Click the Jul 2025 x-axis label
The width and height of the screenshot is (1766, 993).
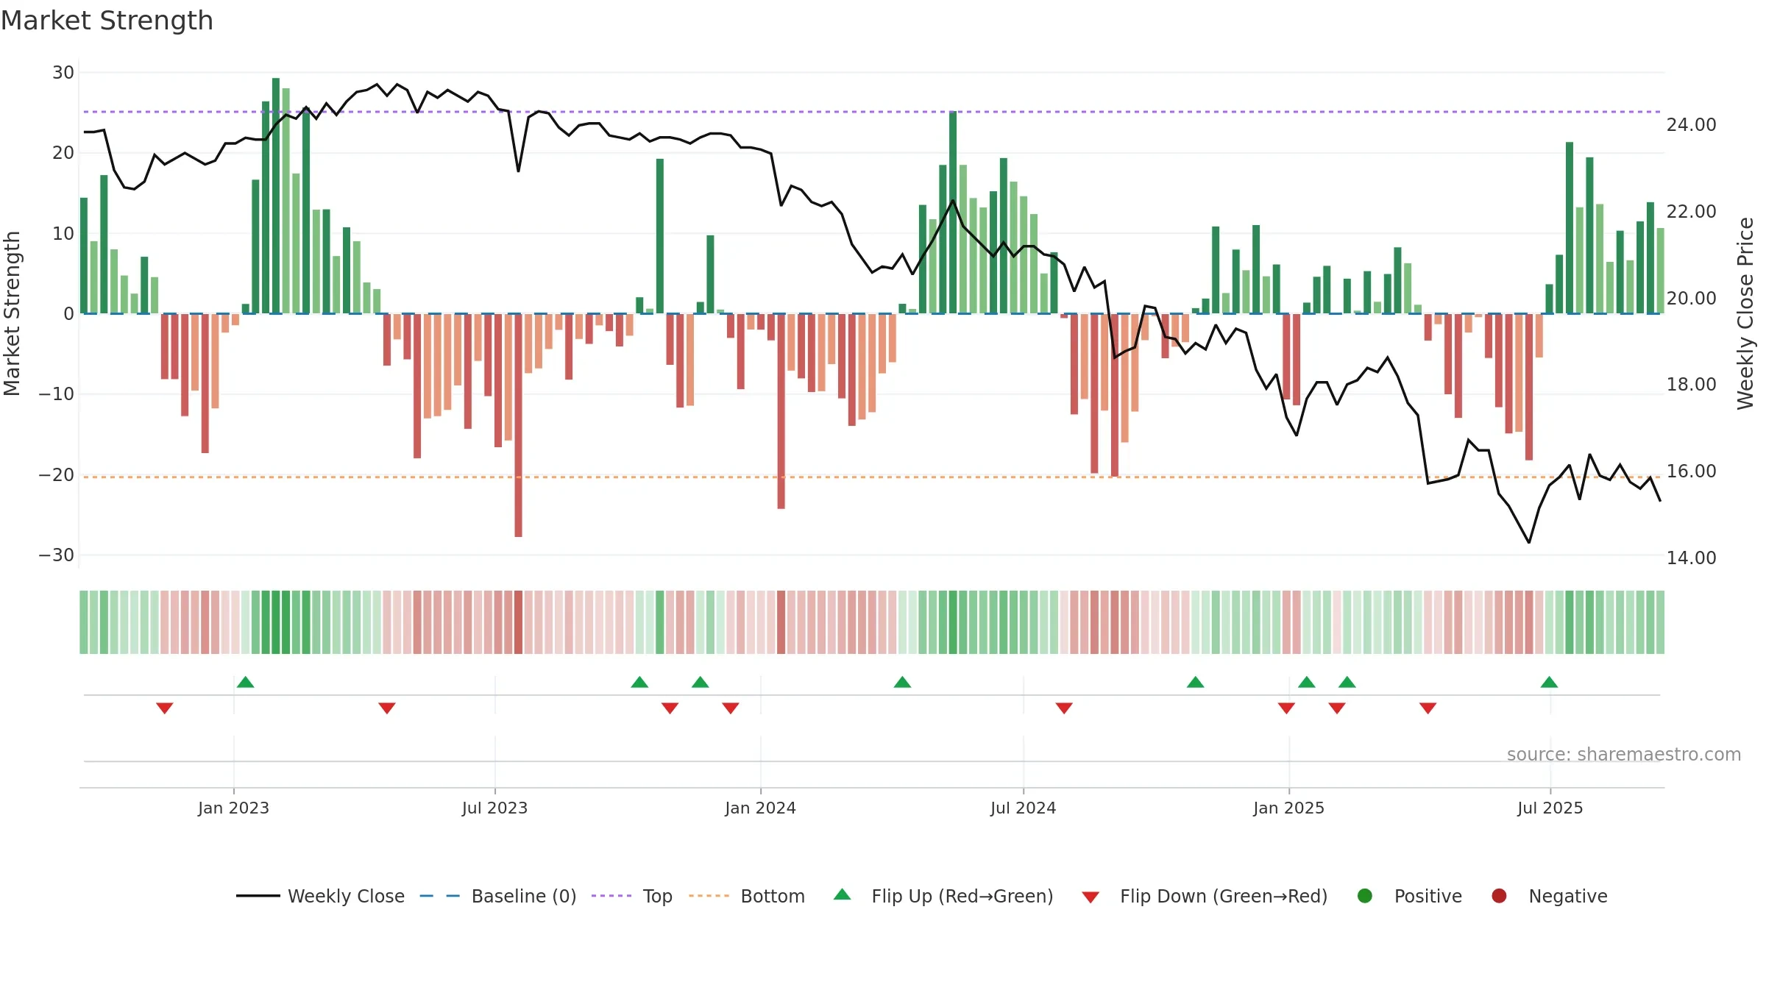pos(1550,808)
